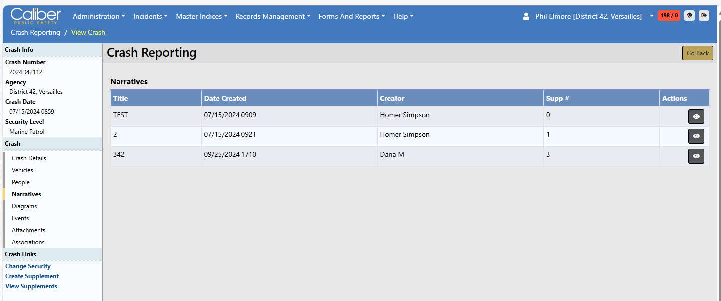Screen dimensions: 721x301
Task: Click the logout arrow icon
Action: click(x=704, y=16)
